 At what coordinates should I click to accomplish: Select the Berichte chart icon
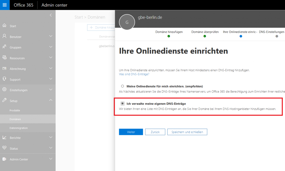tap(5, 138)
